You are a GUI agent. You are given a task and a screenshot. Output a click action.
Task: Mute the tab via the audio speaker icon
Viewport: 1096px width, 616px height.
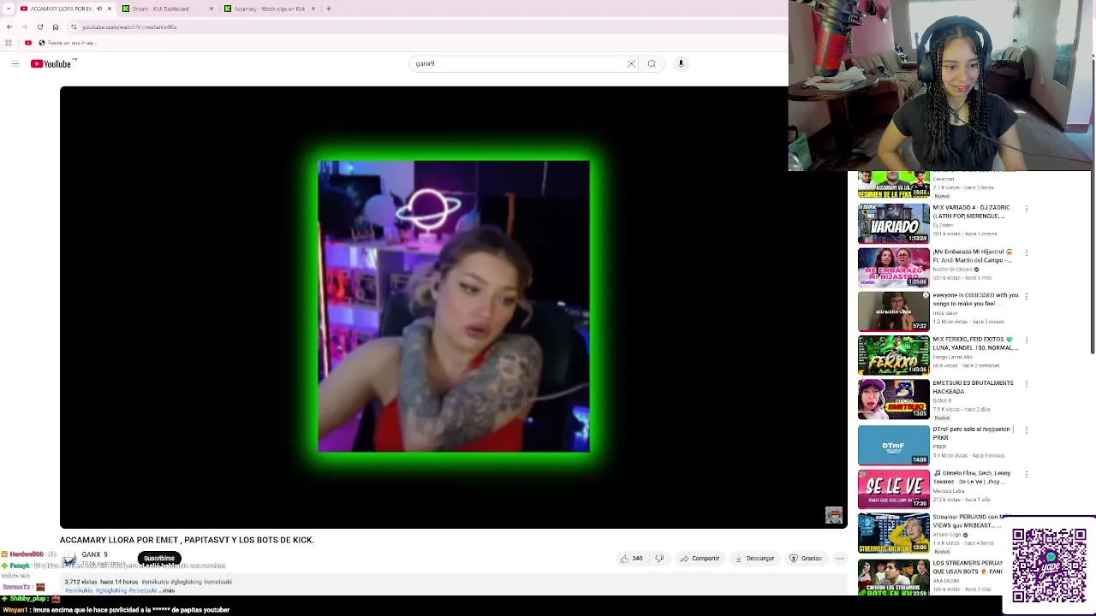99,9
